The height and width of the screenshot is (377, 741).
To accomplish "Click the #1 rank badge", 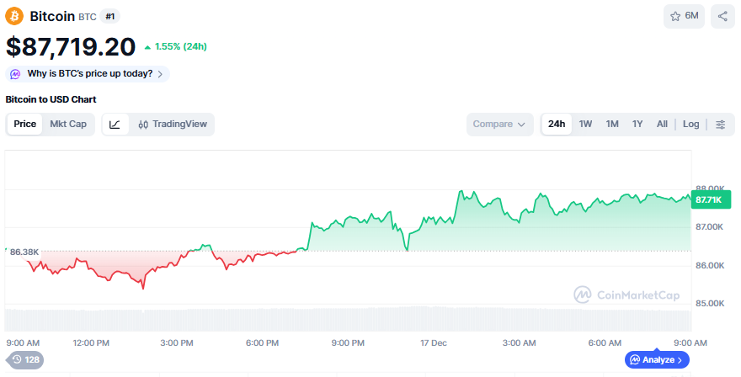I will click(x=110, y=16).
